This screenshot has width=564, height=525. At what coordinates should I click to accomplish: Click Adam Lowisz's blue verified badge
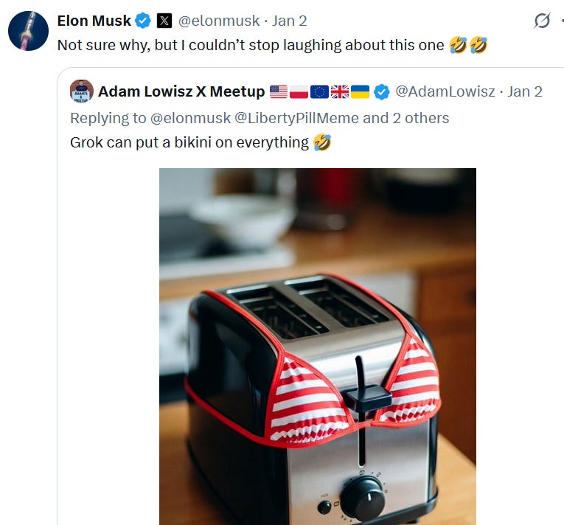382,91
